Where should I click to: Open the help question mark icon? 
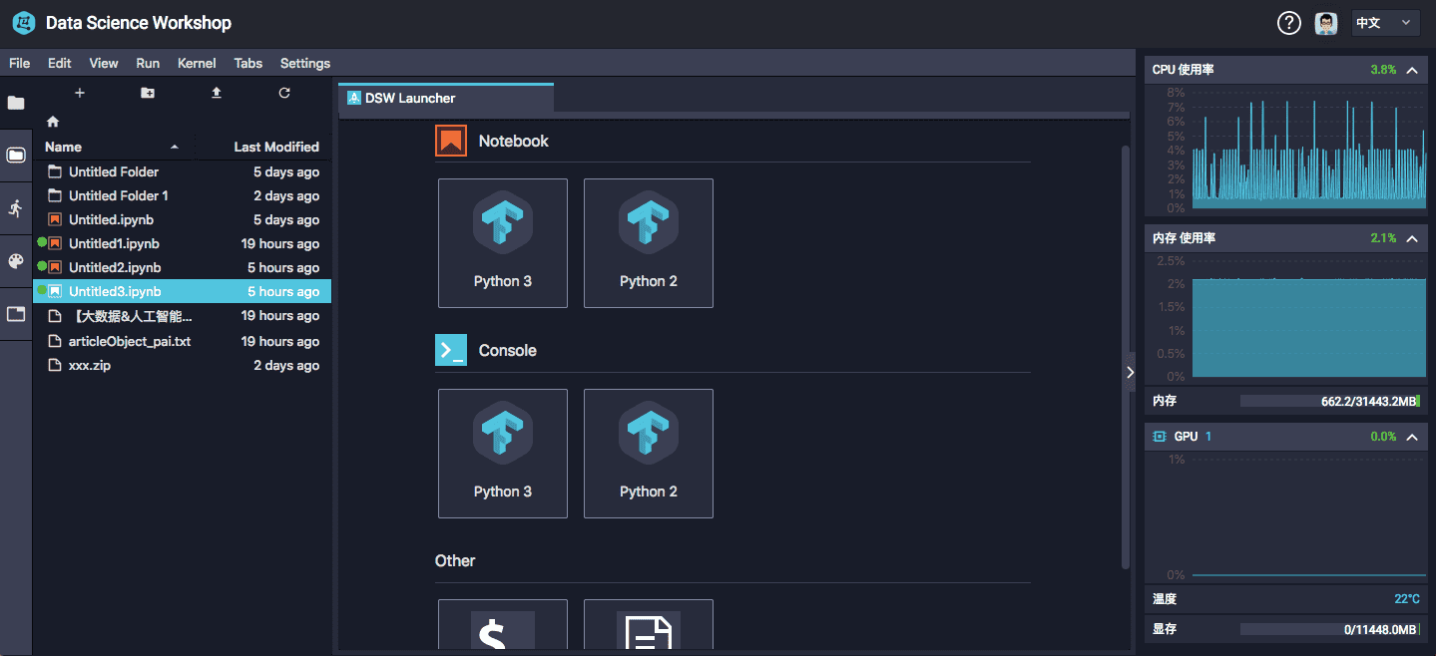point(1289,23)
